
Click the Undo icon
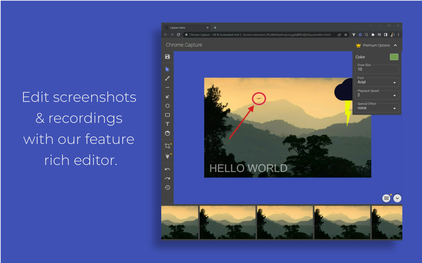point(167,169)
